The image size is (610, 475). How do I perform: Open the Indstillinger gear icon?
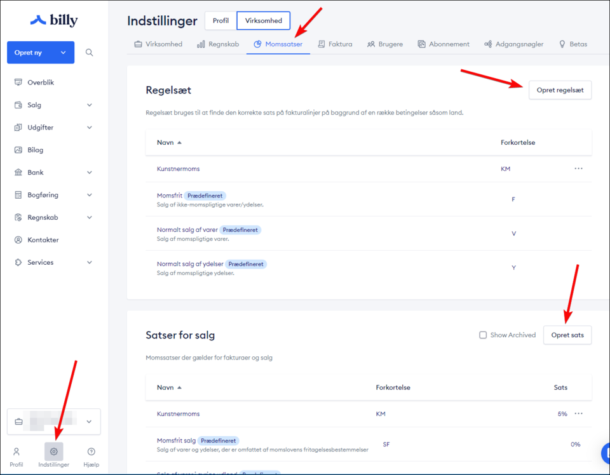pyautogui.click(x=54, y=452)
